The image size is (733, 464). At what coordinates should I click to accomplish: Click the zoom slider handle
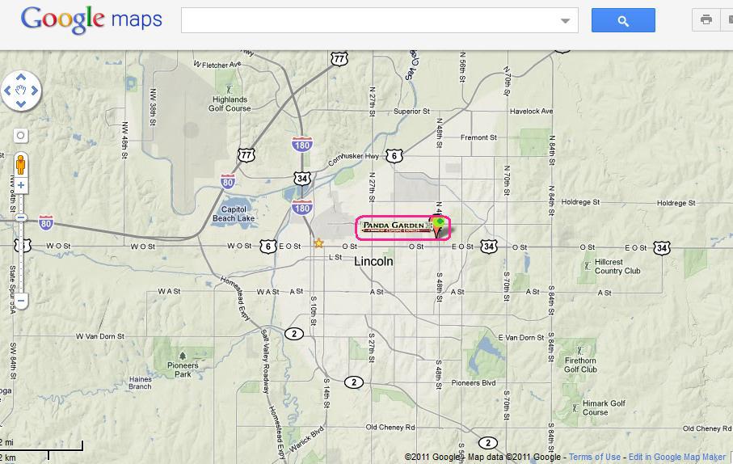[21, 217]
